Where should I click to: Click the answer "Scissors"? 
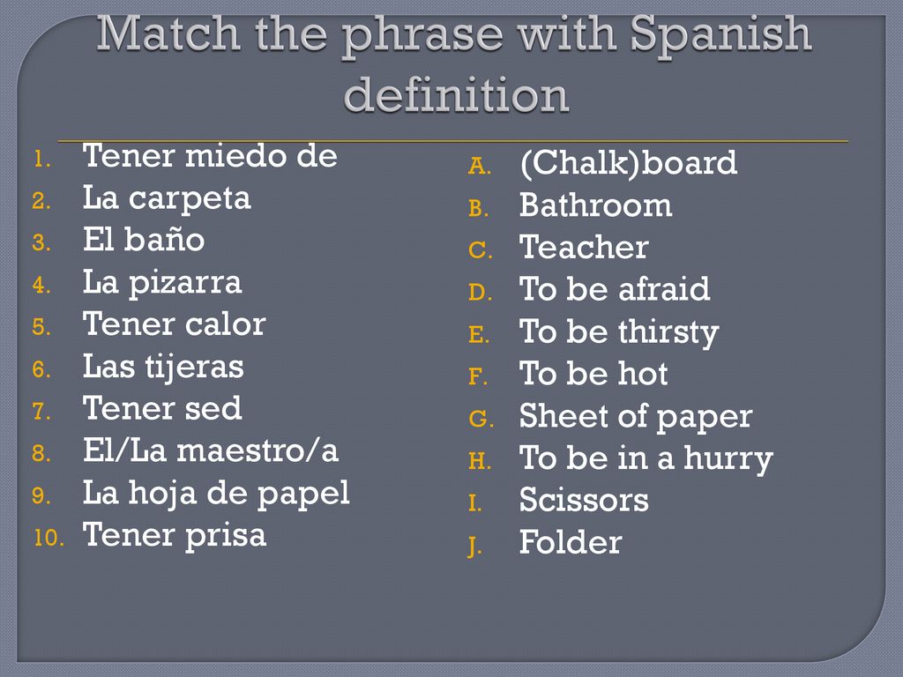pos(584,501)
